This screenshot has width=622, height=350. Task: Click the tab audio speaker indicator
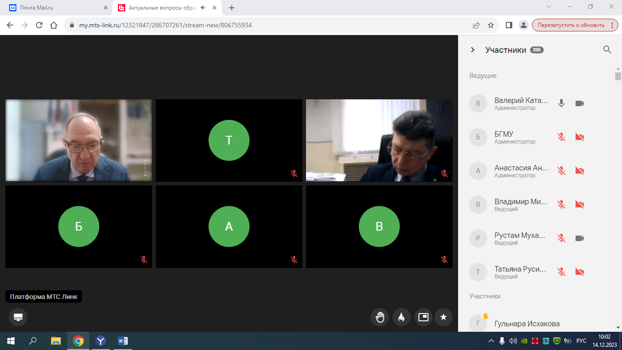(203, 8)
